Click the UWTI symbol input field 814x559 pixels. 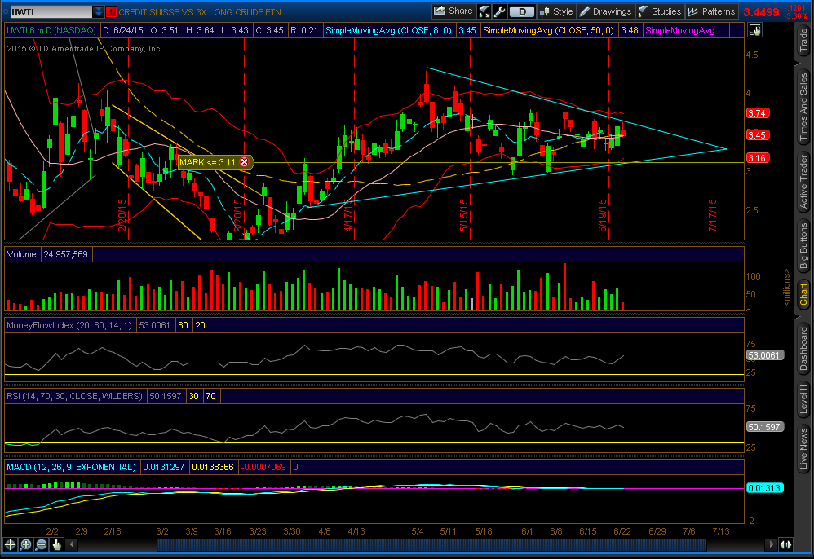coord(51,12)
